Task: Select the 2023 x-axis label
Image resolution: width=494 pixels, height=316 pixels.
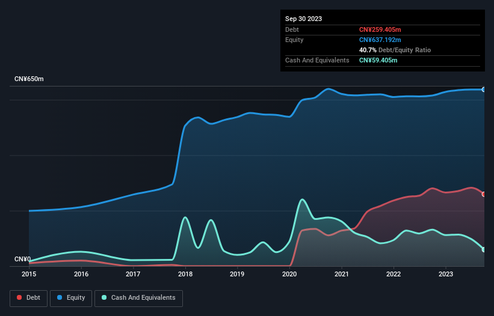Action: 446,274
